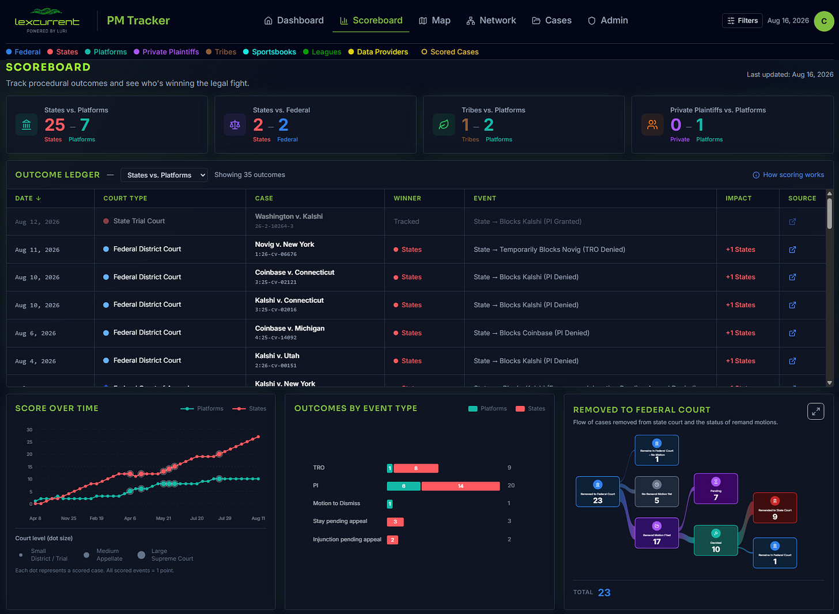
Task: Click the States vs. Platforms courthouse icon
Action: tap(27, 125)
